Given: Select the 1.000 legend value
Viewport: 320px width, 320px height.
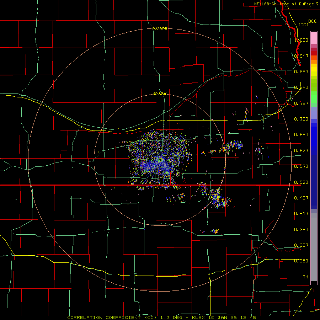Looking at the screenshot, I should pyautogui.click(x=301, y=40).
